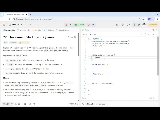Open the Java language dropdown

click(85, 35)
